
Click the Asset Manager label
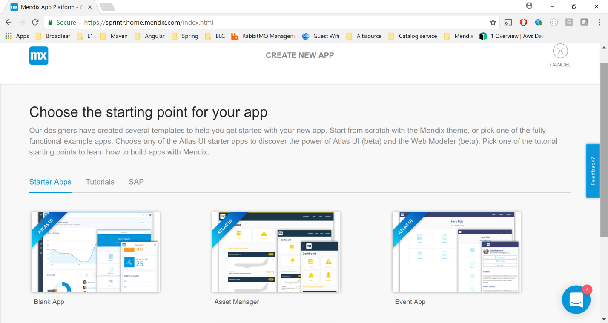coord(237,302)
